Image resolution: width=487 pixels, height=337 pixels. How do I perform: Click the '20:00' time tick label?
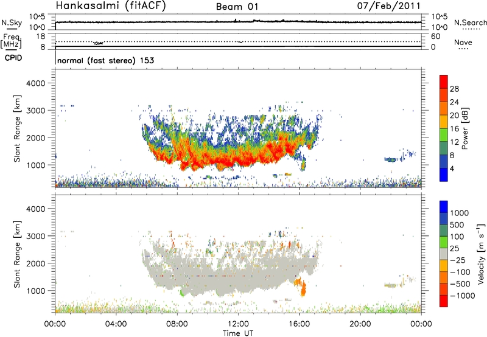point(360,324)
